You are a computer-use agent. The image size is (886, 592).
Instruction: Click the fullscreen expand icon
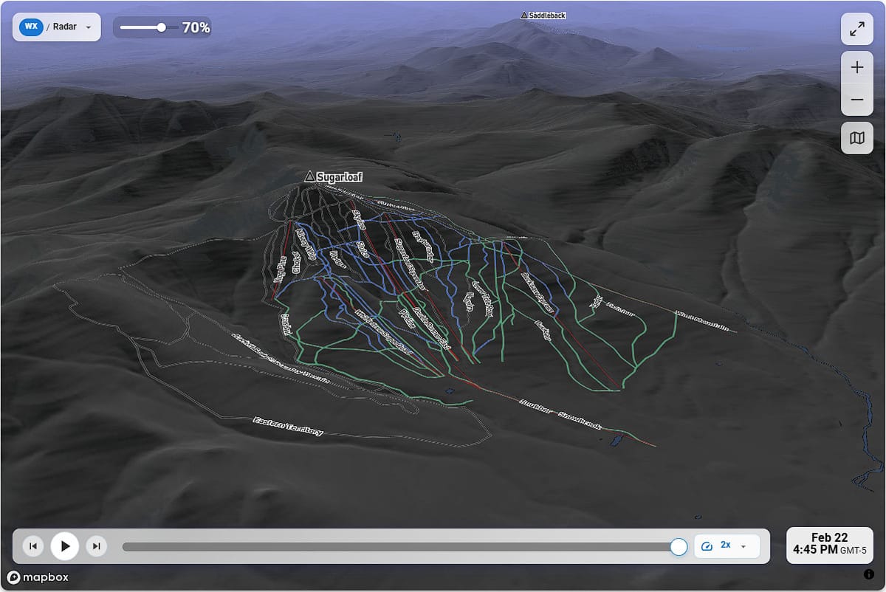857,30
